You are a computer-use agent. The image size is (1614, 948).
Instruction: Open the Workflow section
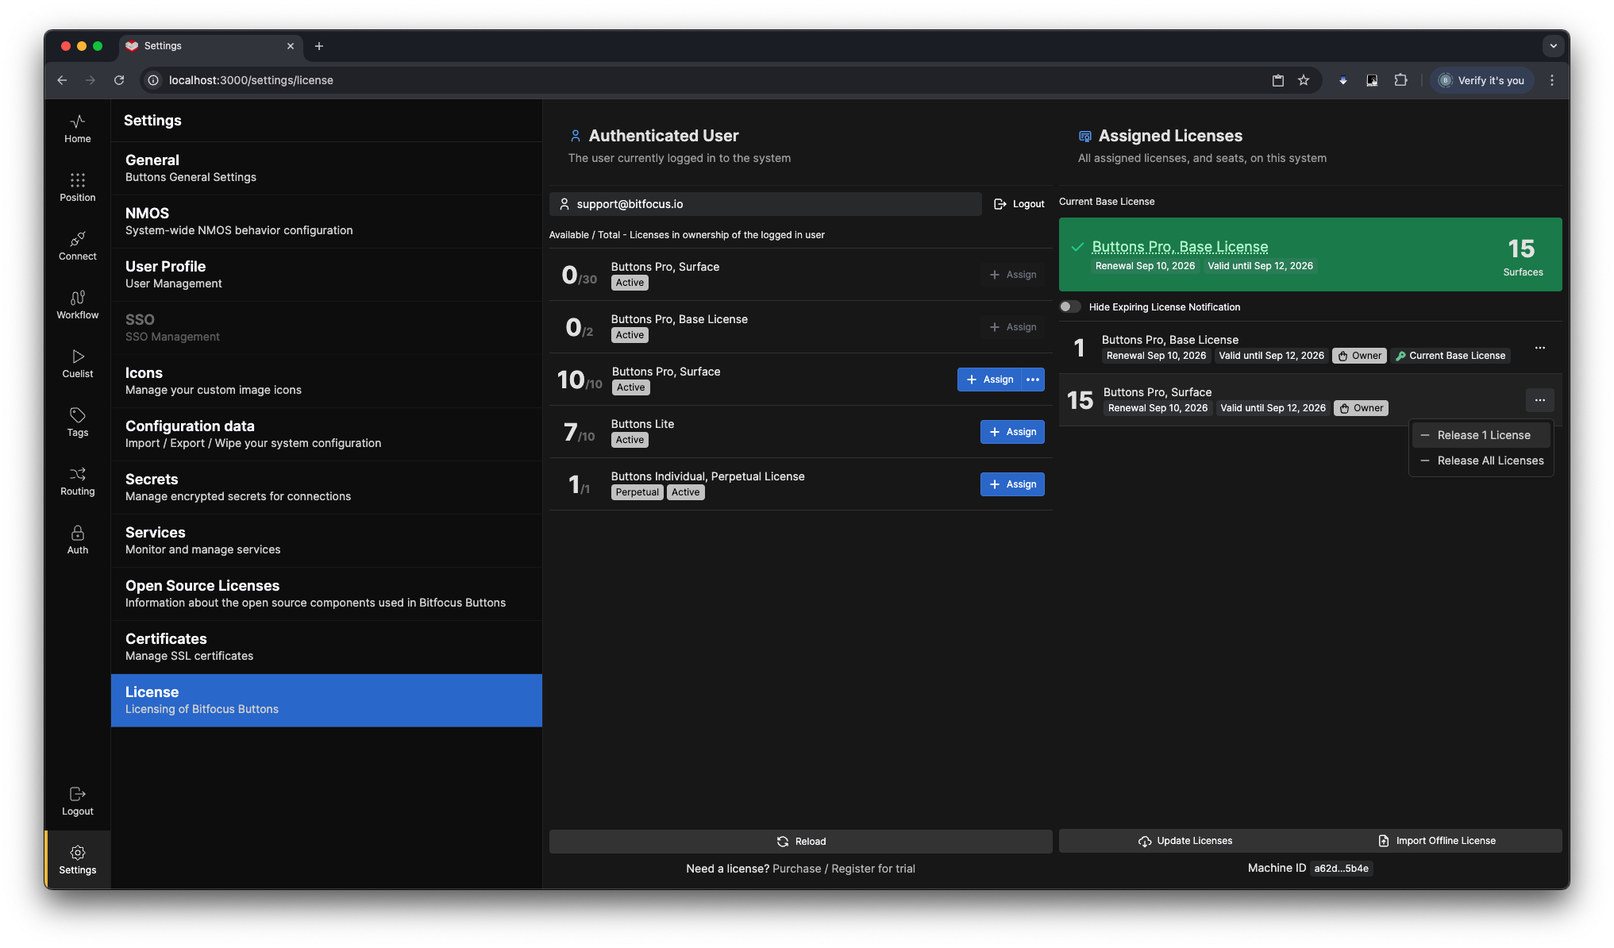tap(77, 305)
